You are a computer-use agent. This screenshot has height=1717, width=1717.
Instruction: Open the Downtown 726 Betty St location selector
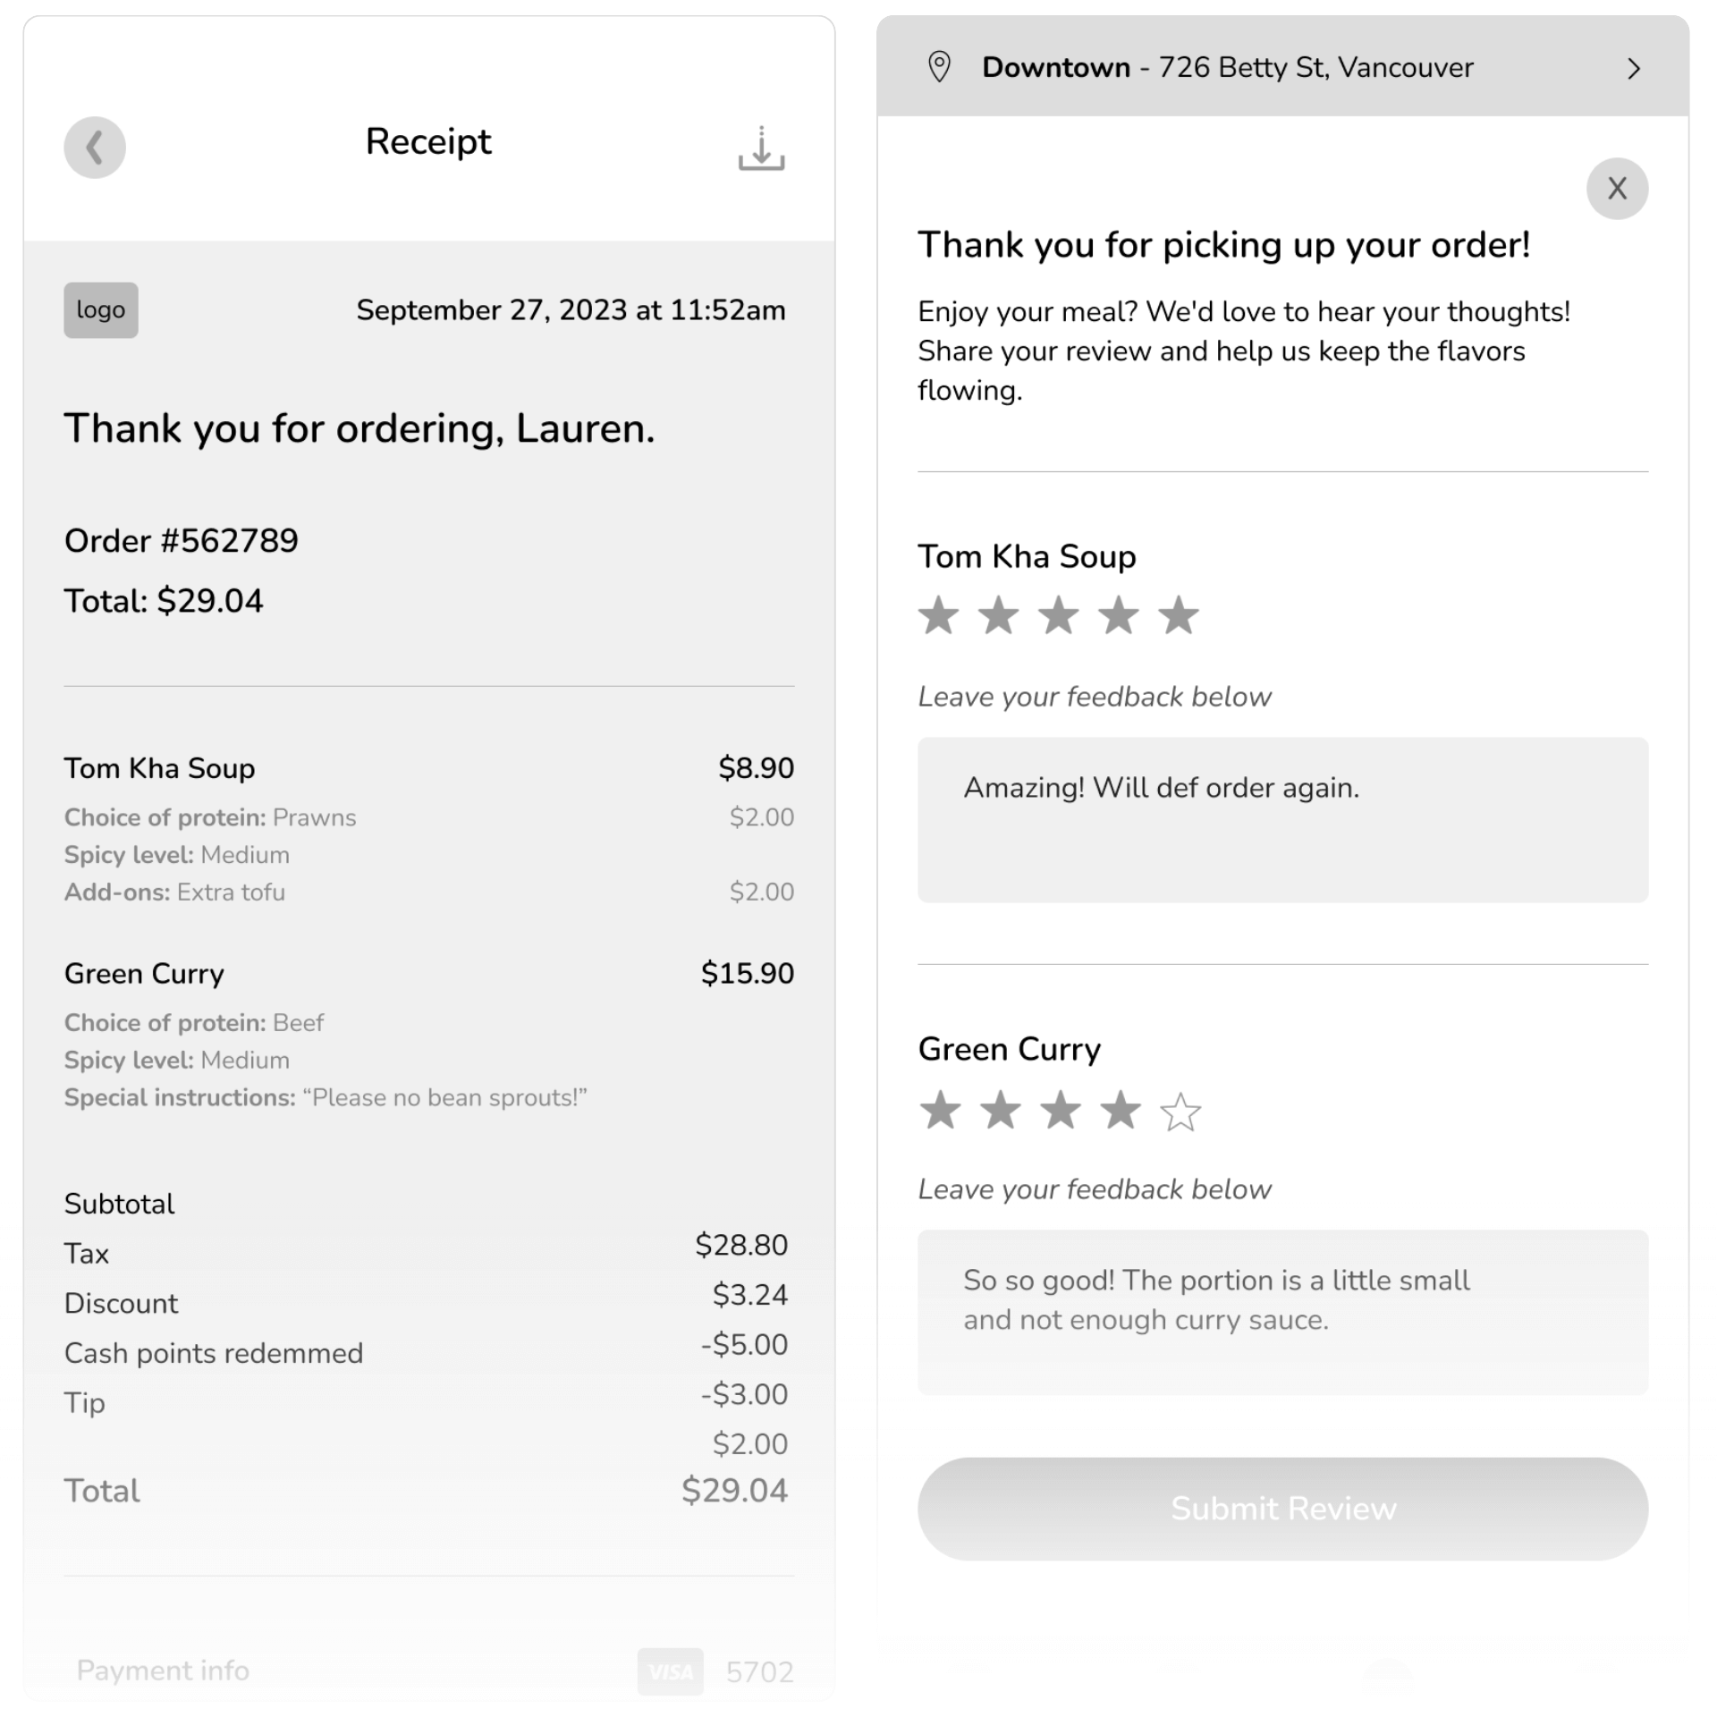1227,68
